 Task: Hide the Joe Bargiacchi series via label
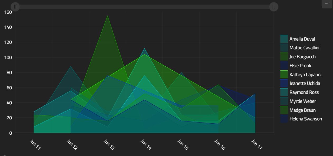pyautogui.click(x=303, y=57)
